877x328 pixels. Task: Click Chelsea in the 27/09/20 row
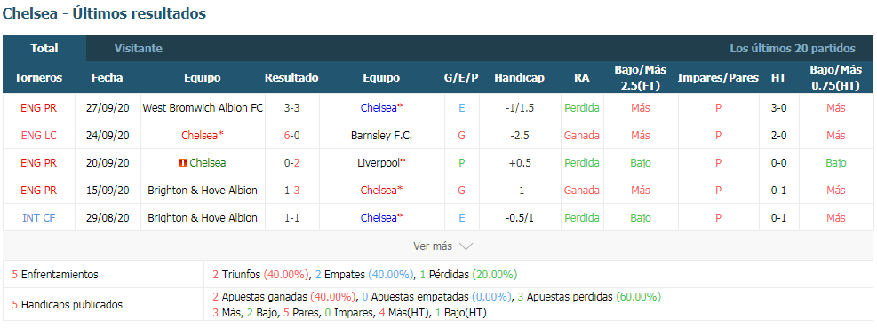[x=381, y=107]
